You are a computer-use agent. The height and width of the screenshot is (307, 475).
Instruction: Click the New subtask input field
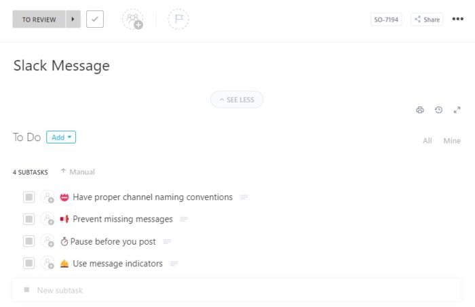point(136,290)
